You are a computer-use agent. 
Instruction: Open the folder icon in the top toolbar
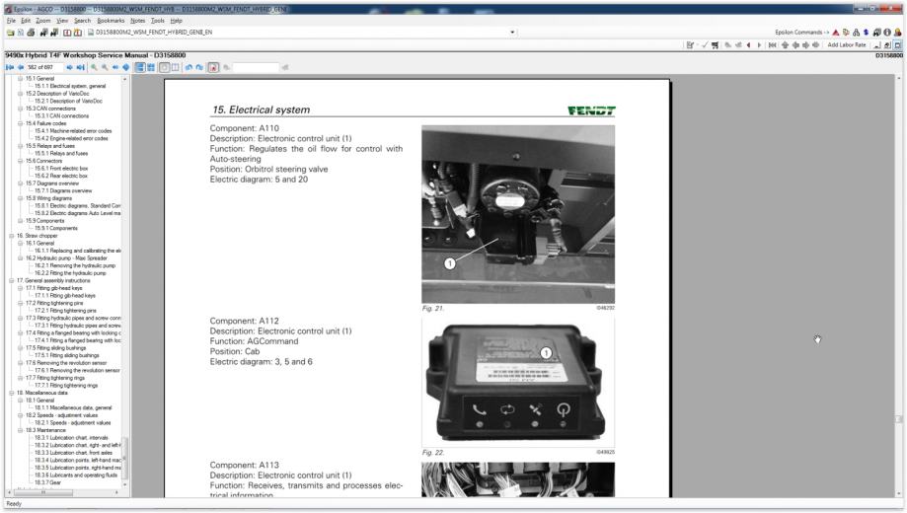[x=10, y=33]
